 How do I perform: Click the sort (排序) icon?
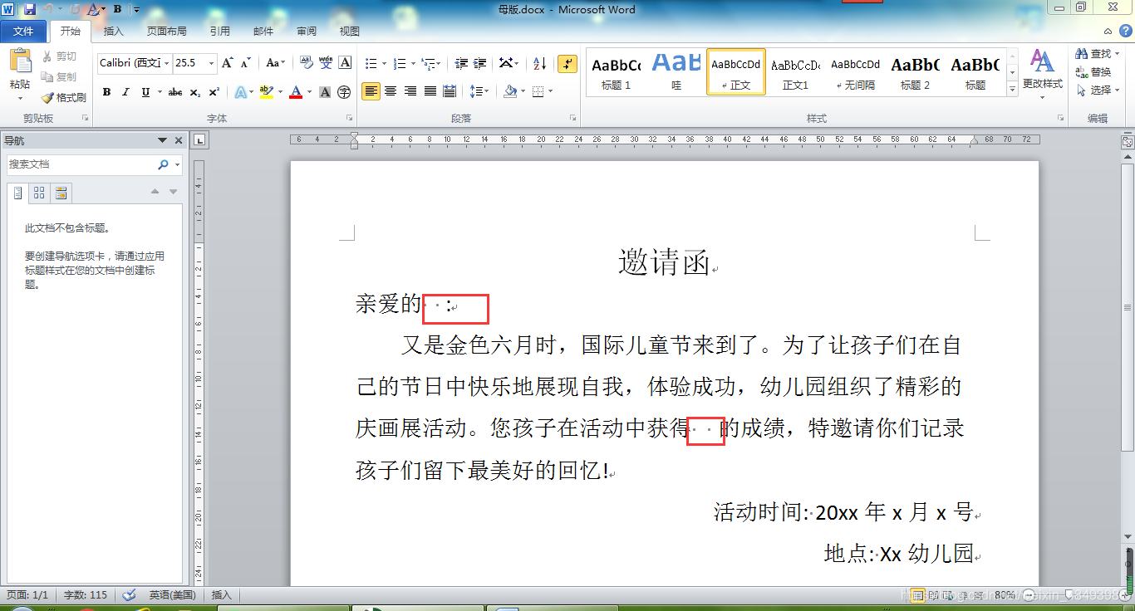[x=540, y=62]
